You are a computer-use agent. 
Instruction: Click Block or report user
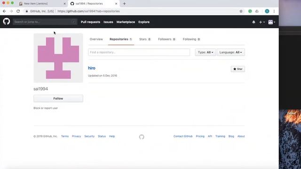(x=46, y=108)
